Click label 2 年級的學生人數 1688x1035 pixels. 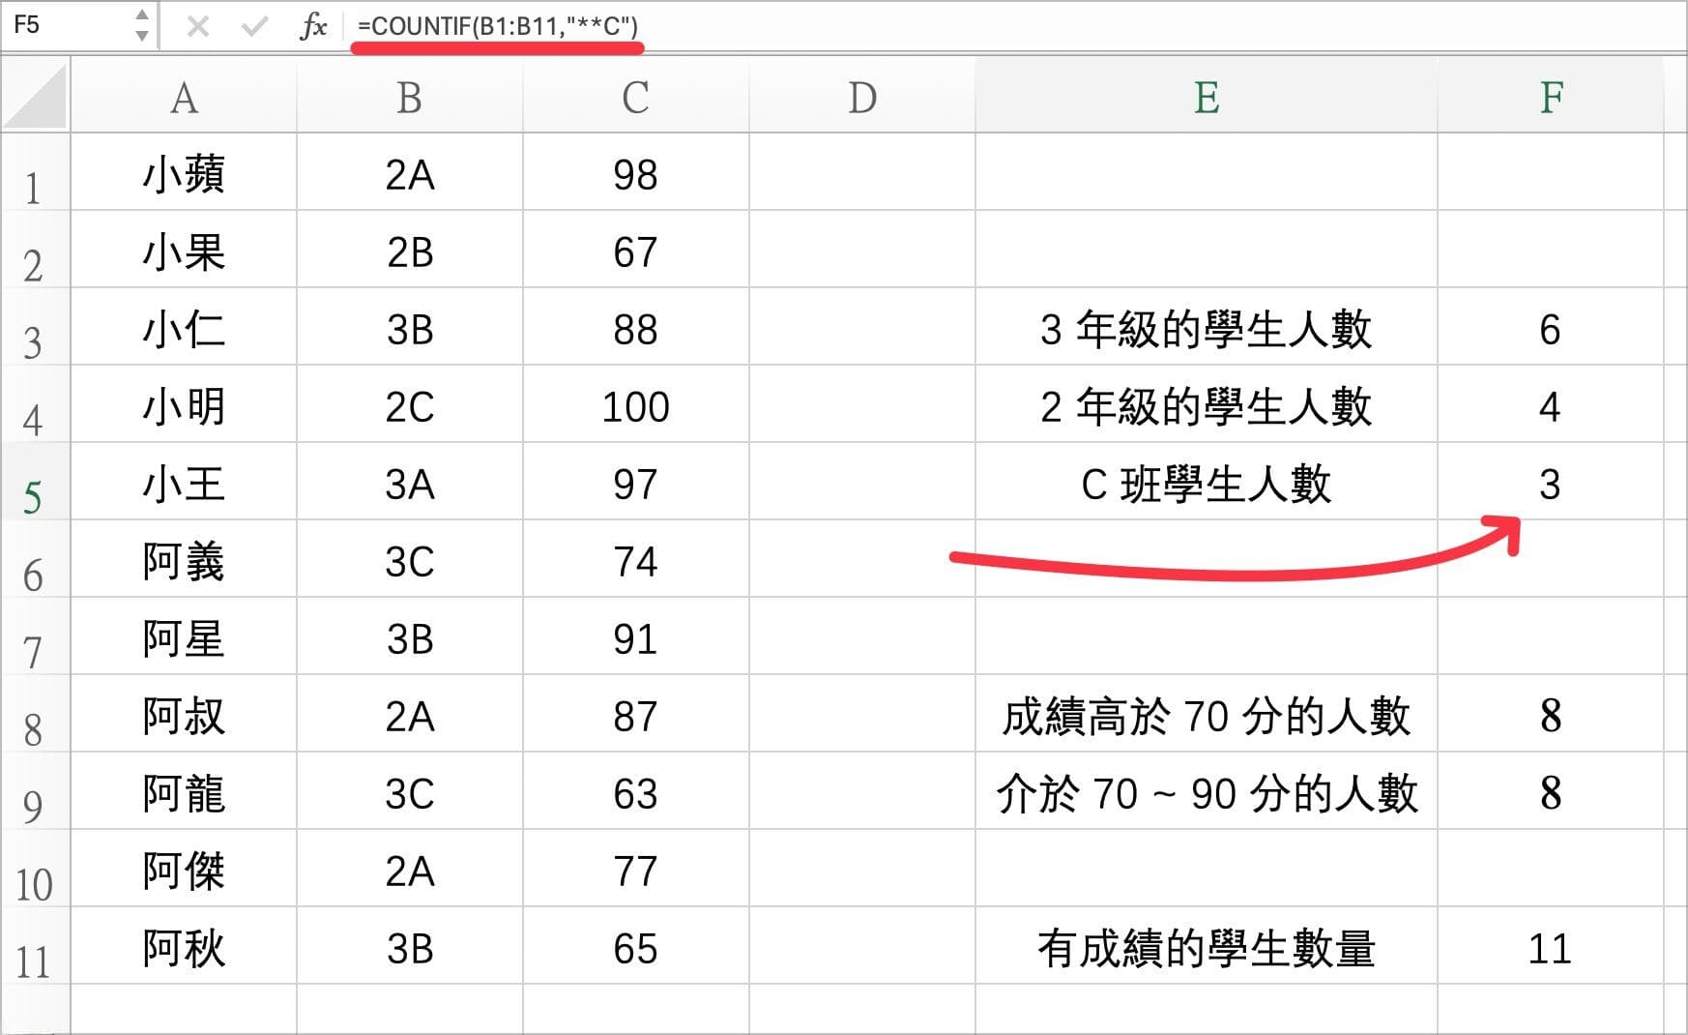pos(1207,405)
